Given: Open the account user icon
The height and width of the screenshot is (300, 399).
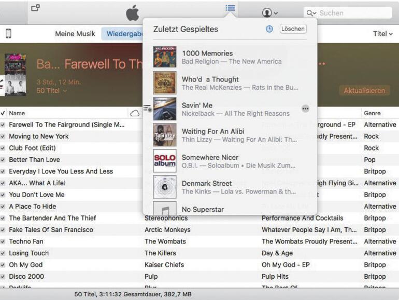Looking at the screenshot, I should (267, 12).
